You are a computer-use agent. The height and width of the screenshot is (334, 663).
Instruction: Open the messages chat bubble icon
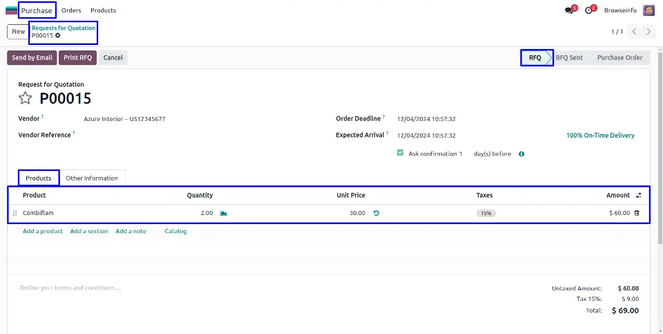tap(569, 10)
